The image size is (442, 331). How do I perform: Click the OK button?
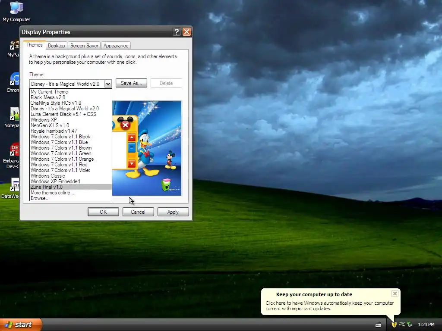(x=103, y=212)
